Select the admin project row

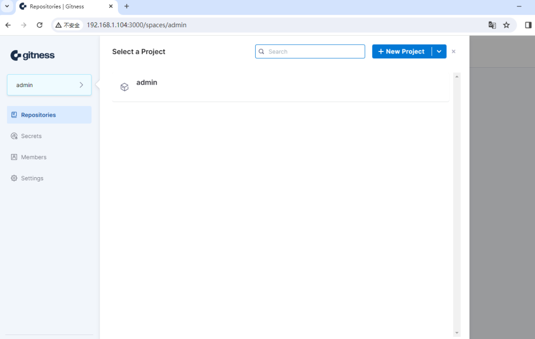(280, 87)
